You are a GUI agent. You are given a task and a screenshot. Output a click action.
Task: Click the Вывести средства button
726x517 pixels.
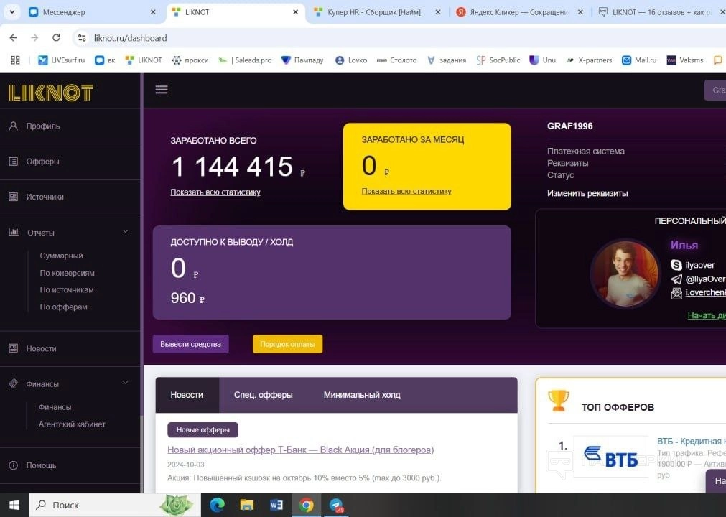pyautogui.click(x=191, y=344)
